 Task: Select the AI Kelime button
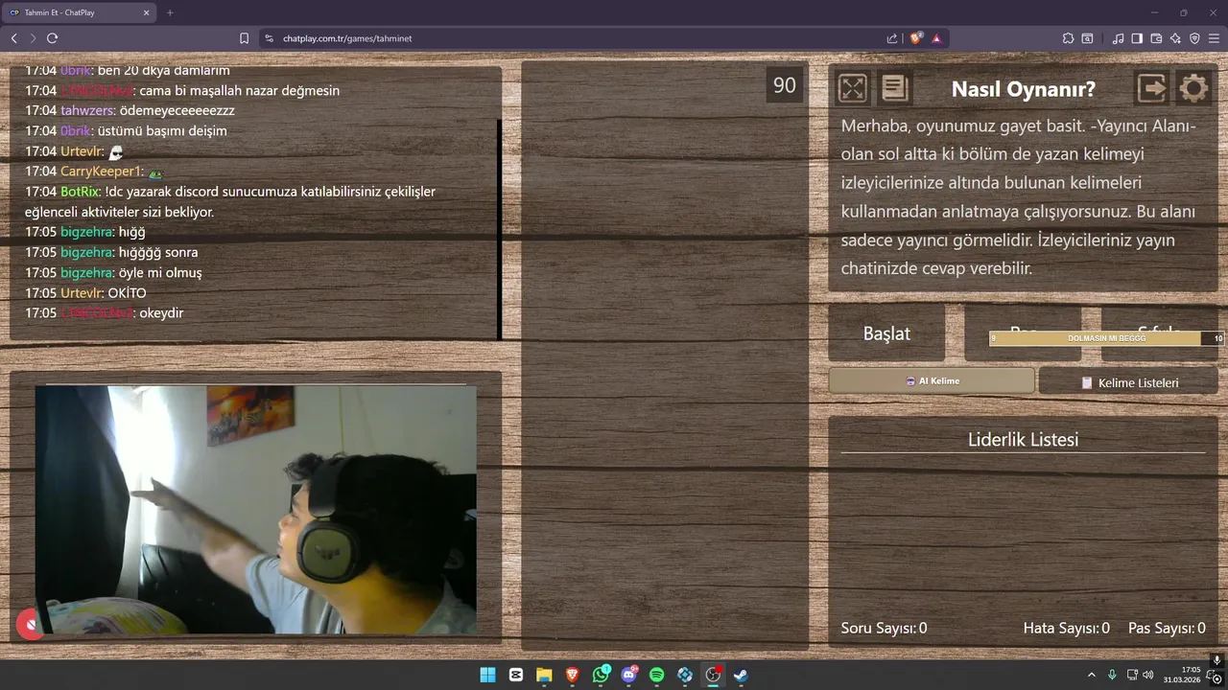pos(932,380)
